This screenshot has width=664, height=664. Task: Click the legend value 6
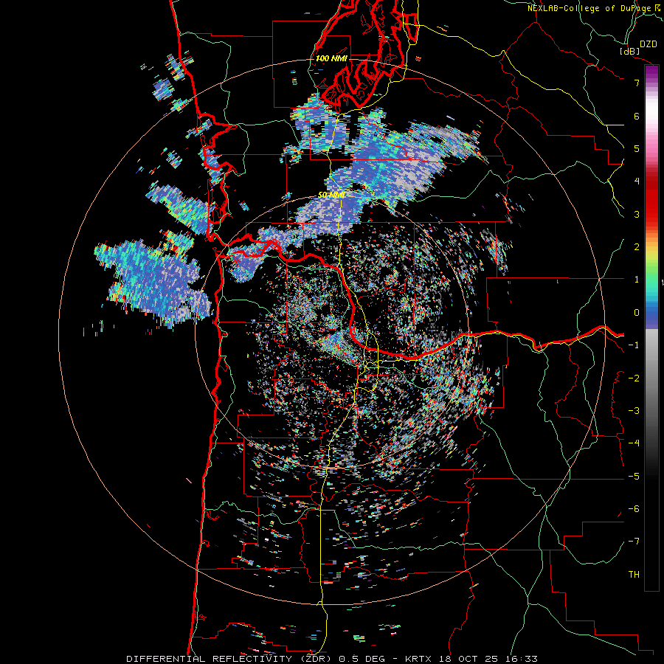pos(636,116)
